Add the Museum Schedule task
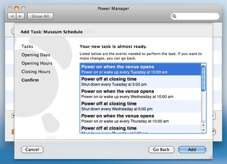Image resolution: width=227 pixels, height=164 pixels. click(192, 150)
